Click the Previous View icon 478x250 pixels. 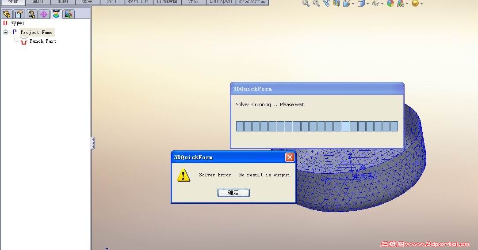326,4
